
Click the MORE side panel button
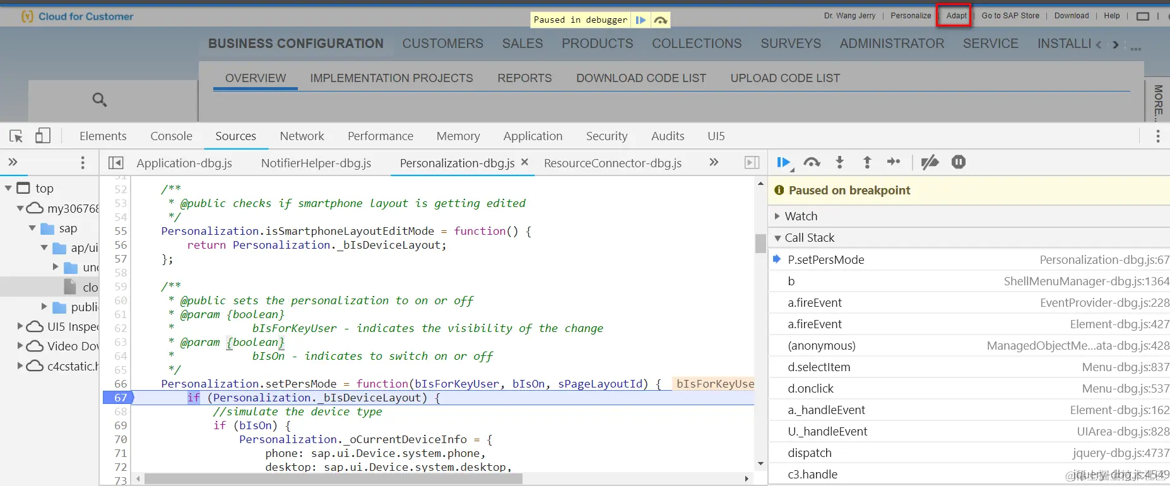tap(1158, 101)
